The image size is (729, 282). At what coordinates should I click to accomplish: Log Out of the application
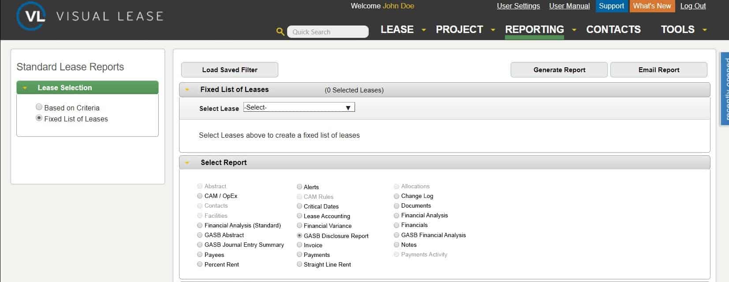[x=693, y=6]
